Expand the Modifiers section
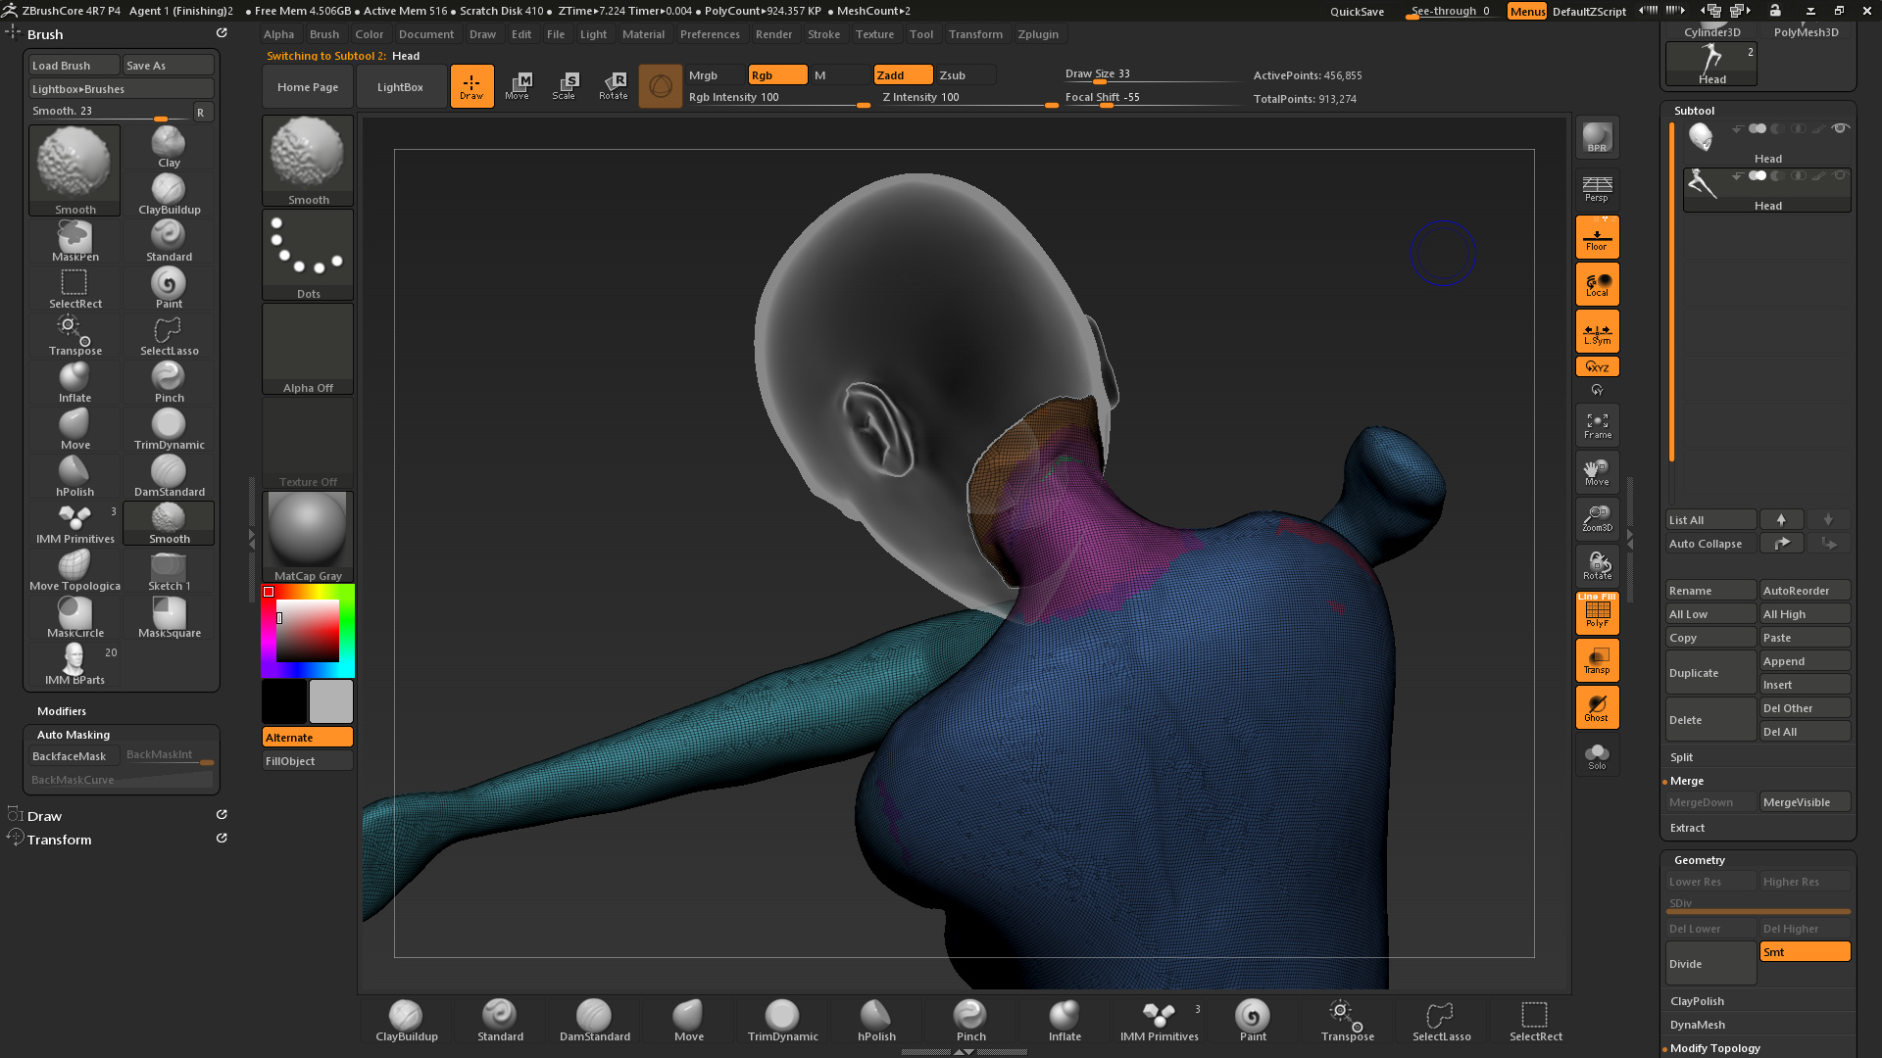 [x=62, y=711]
